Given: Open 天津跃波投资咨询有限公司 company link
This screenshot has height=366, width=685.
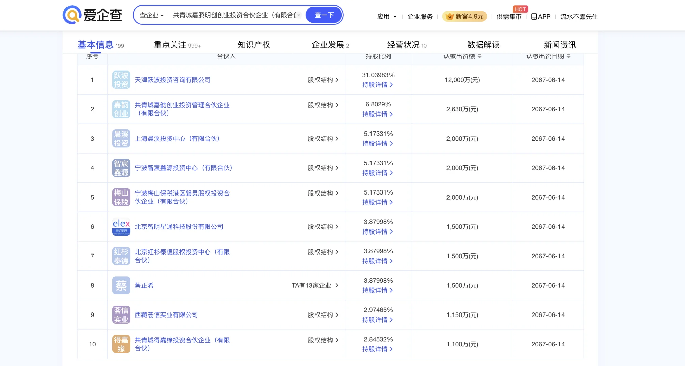Looking at the screenshot, I should tap(173, 80).
